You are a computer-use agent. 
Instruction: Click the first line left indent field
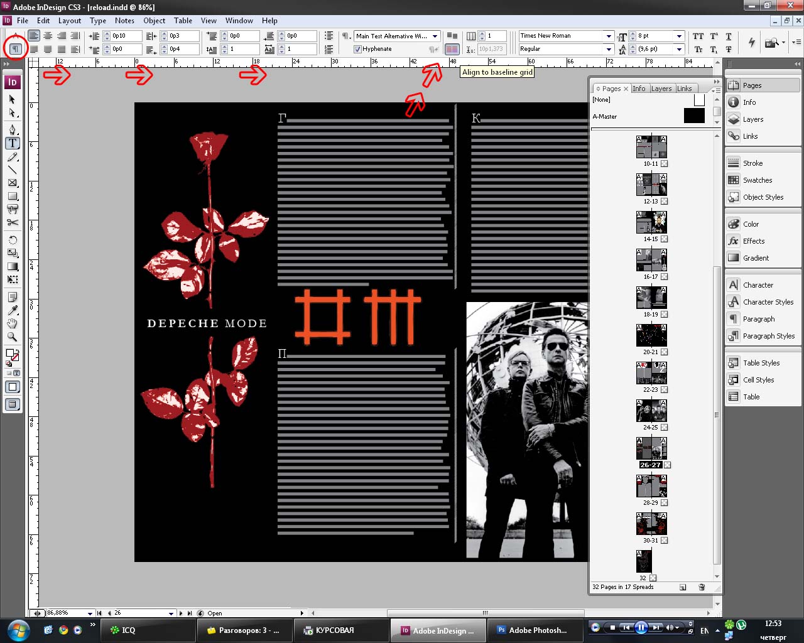pos(122,49)
